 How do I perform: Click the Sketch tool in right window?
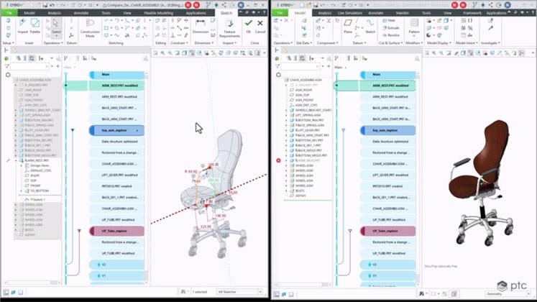pos(370,25)
